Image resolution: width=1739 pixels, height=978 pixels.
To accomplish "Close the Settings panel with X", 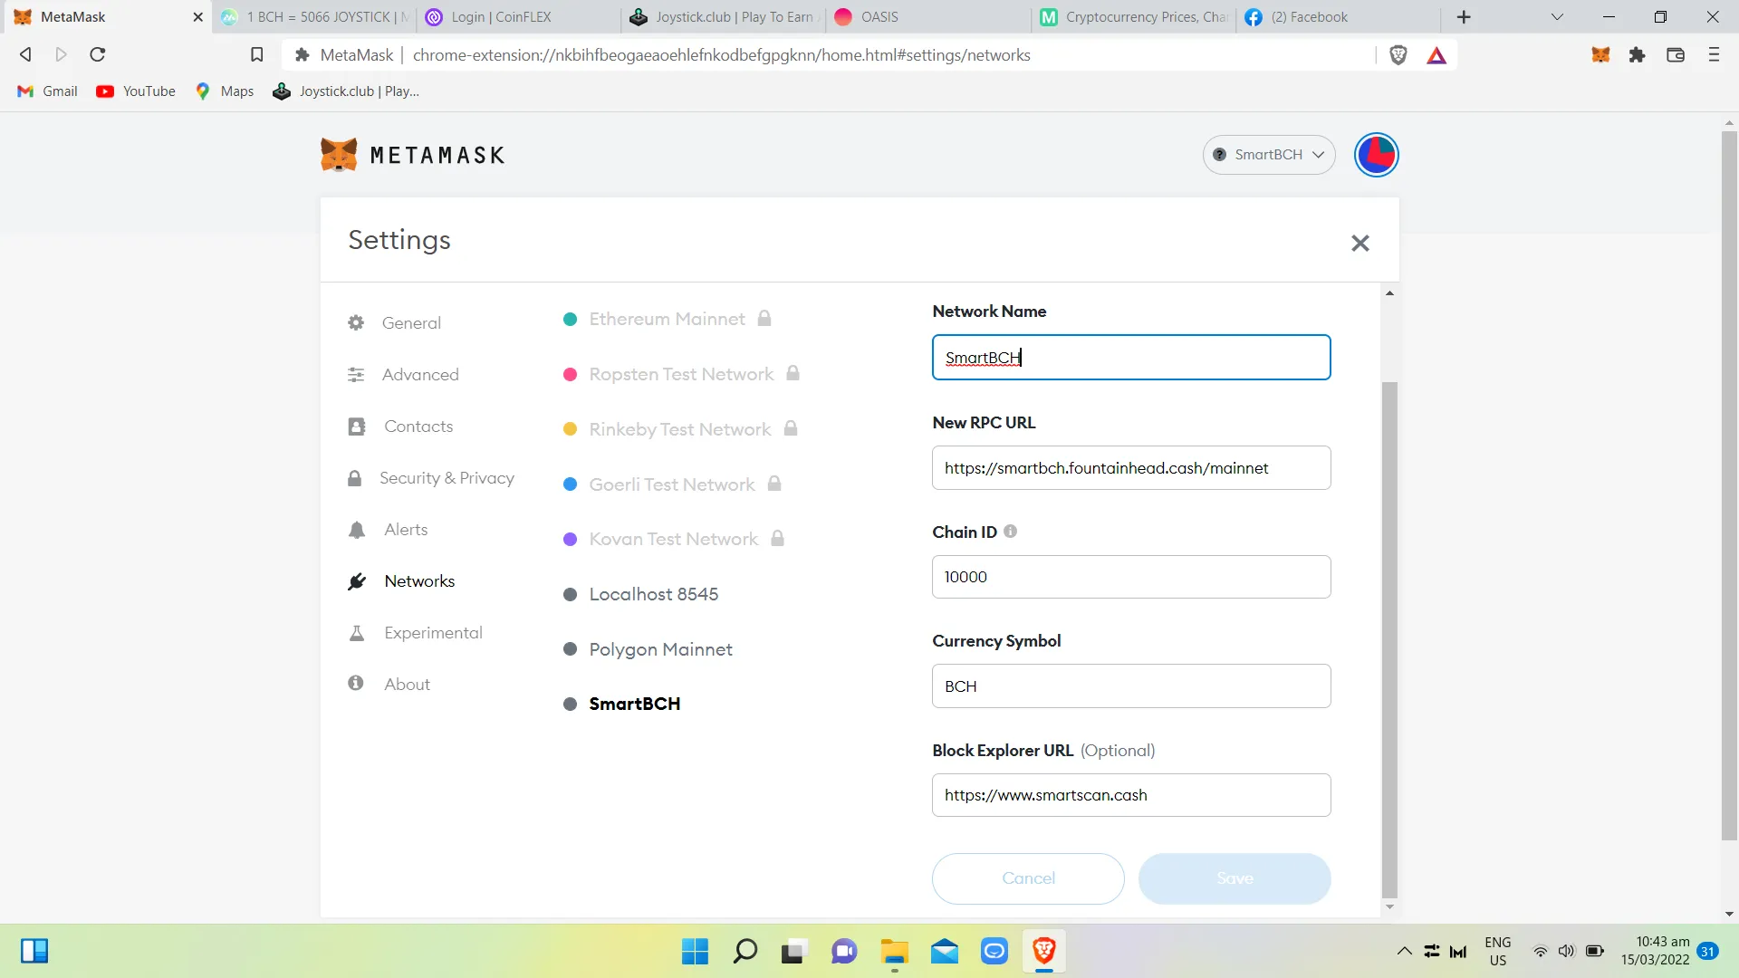I will click(1359, 243).
